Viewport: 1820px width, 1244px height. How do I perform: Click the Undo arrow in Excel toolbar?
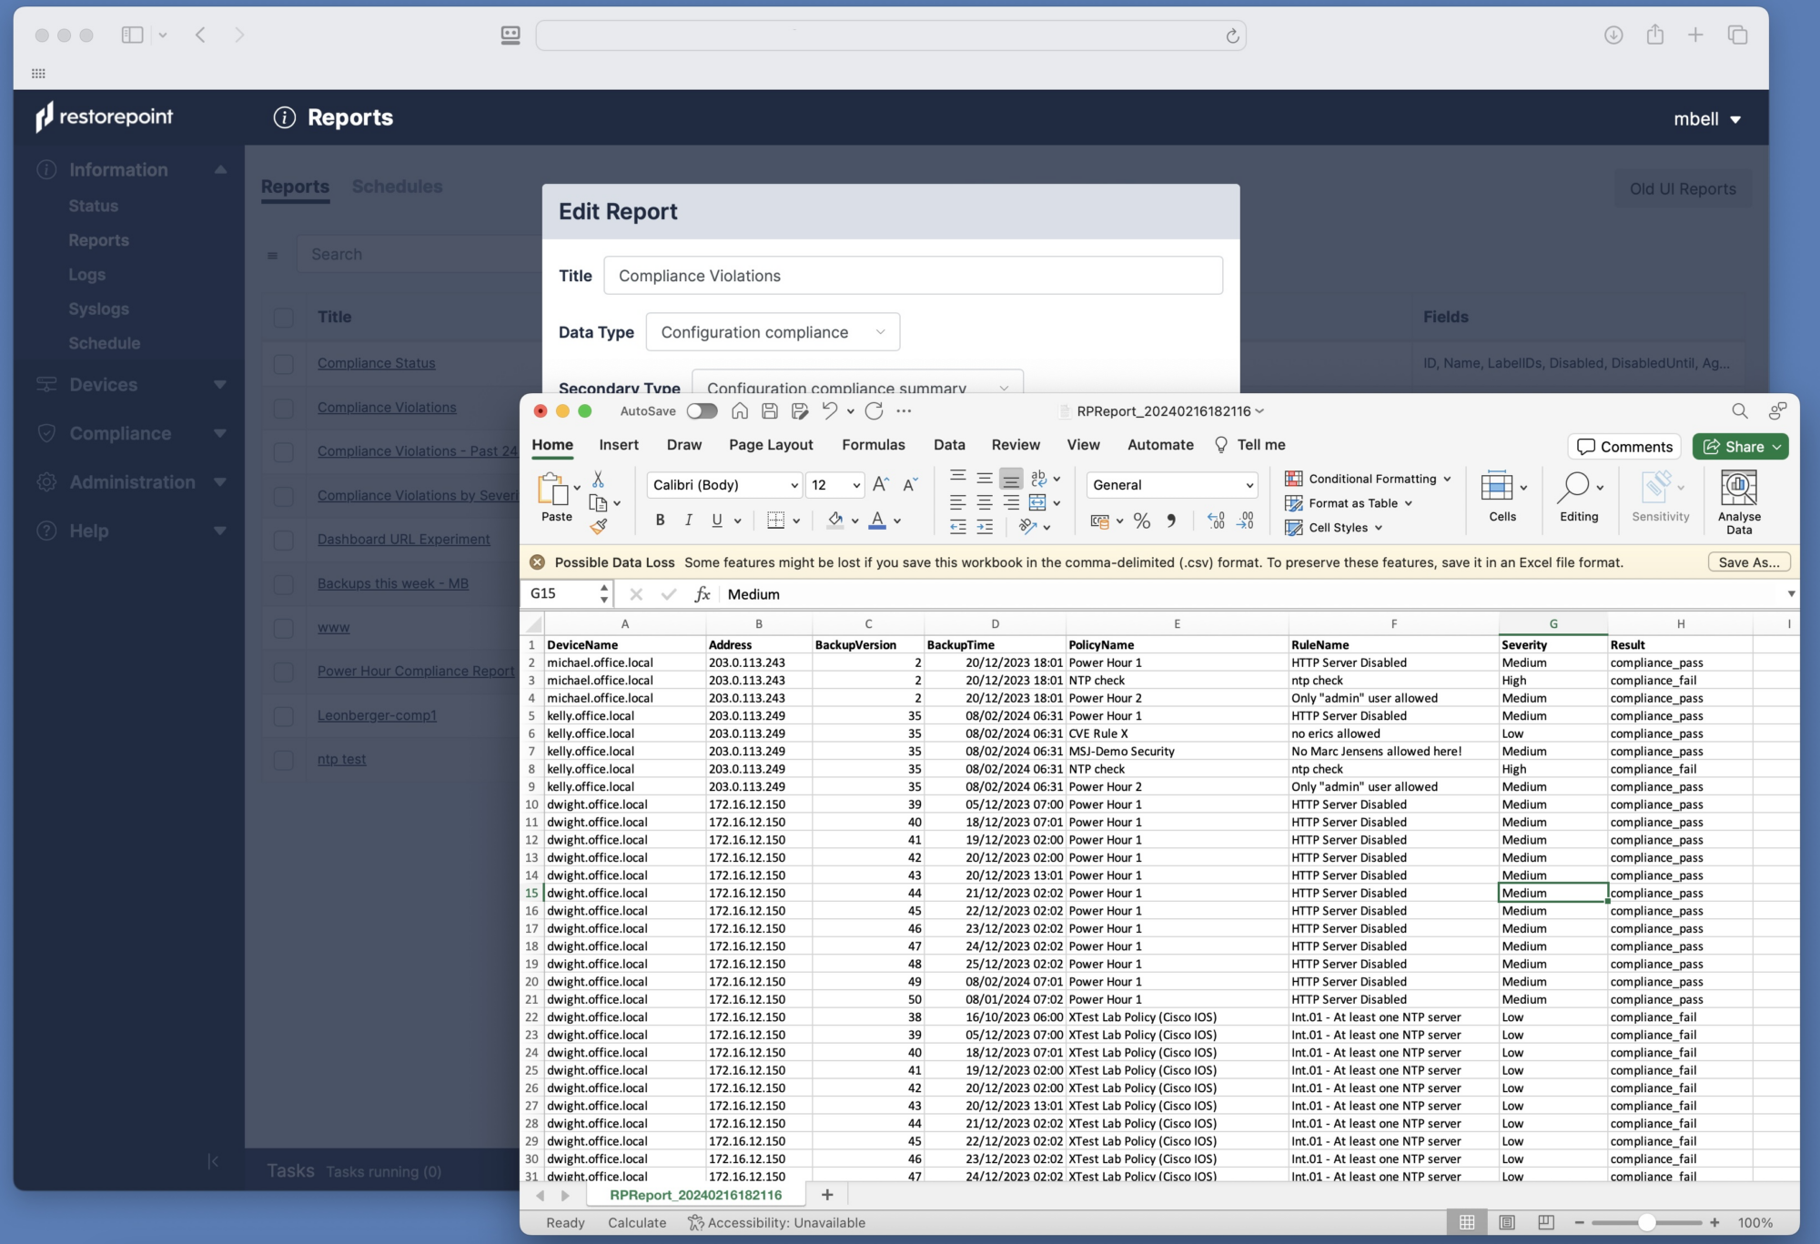(x=829, y=411)
